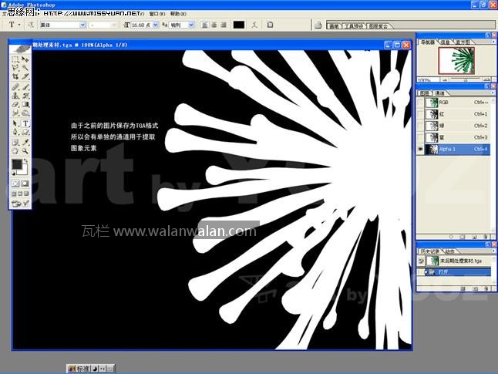Click the Navigator preview thumbnail
The image size is (498, 374).
pos(454,60)
